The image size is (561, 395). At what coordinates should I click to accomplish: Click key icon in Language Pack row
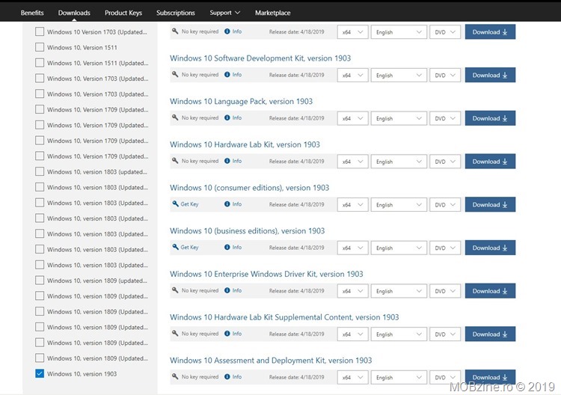point(175,117)
